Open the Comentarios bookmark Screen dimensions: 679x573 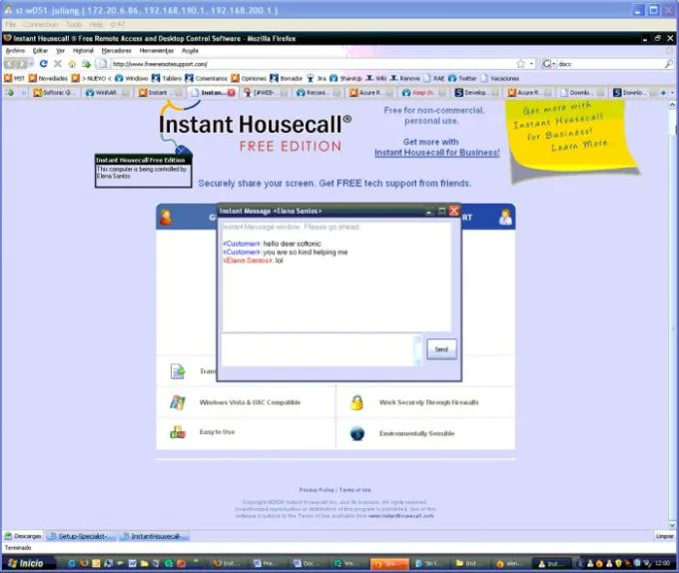[207, 78]
